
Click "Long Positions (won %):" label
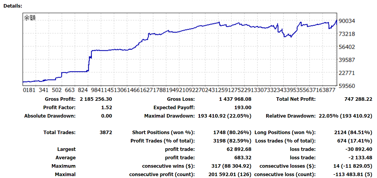[x=285, y=132]
